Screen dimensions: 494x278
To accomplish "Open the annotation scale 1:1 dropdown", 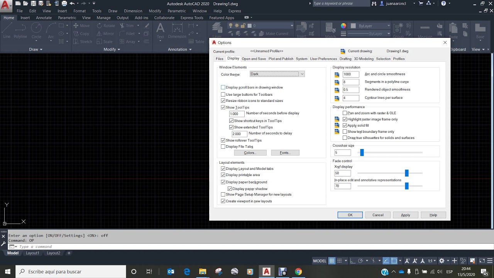I will (432, 261).
